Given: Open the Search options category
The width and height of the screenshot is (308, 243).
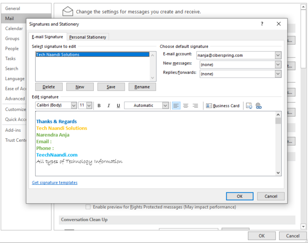Looking at the screenshot, I should [12, 69].
